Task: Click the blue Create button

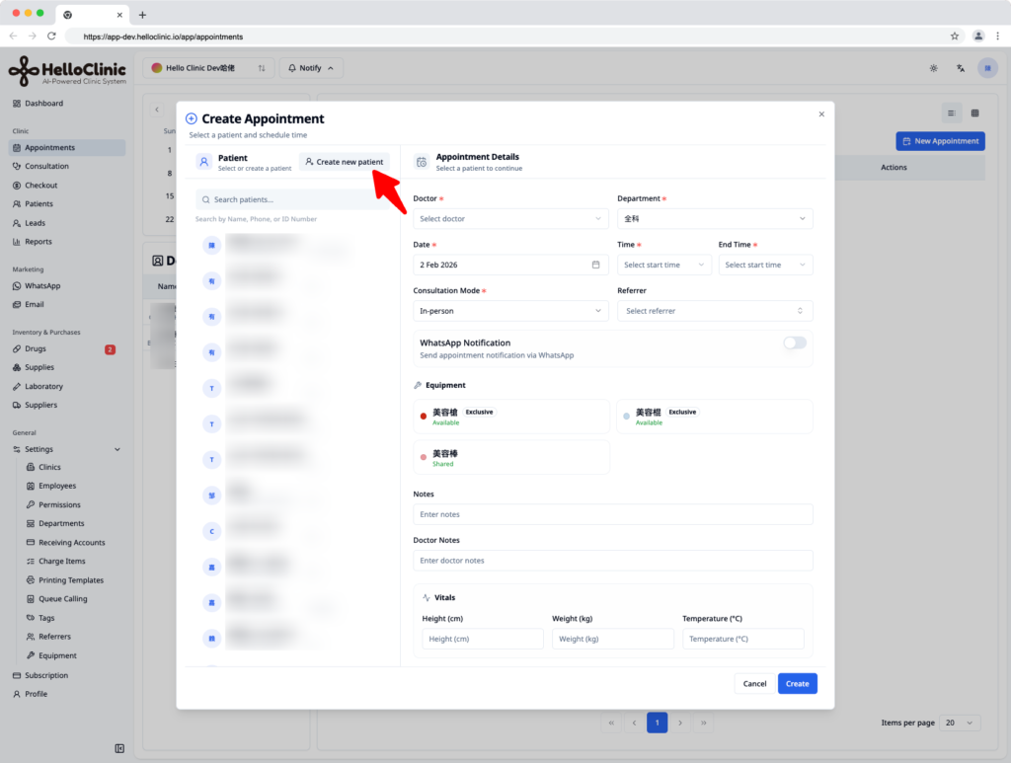Action: [x=797, y=684]
